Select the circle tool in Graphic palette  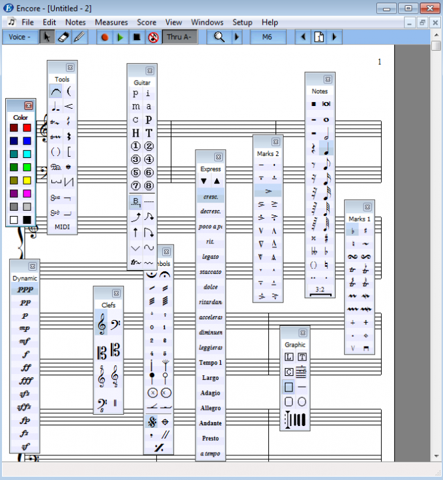[302, 401]
